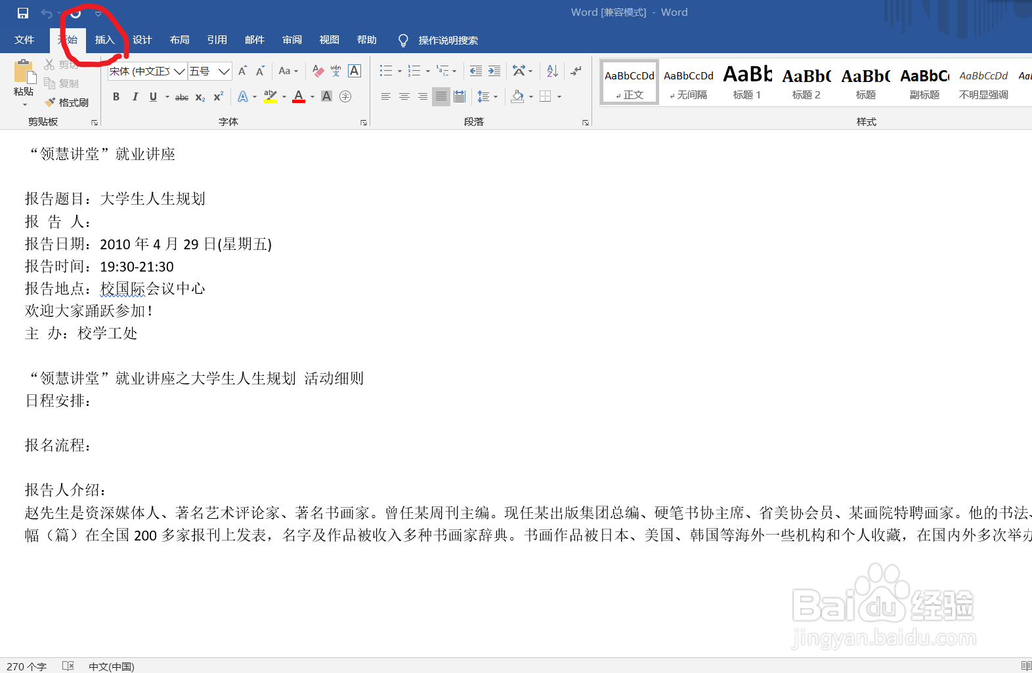
Task: Open line spacing dropdown
Action: [x=487, y=96]
